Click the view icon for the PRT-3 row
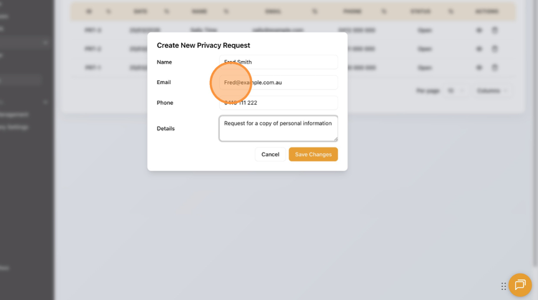Image resolution: width=538 pixels, height=300 pixels. pos(479,30)
